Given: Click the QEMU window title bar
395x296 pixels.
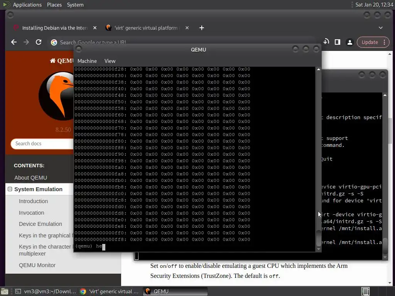Looking at the screenshot, I should [x=198, y=50].
